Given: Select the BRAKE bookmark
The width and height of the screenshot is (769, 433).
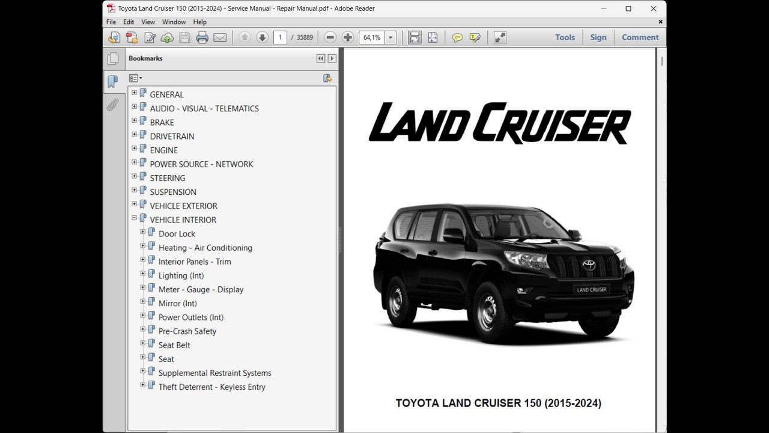Looking at the screenshot, I should pos(162,122).
